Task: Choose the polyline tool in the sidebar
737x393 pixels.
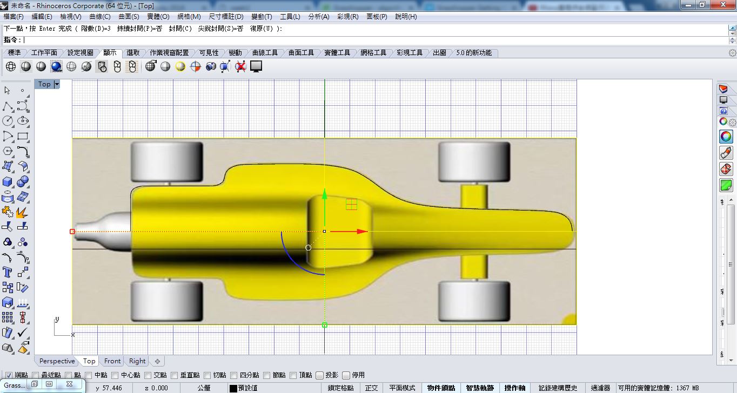Action: tap(8, 106)
